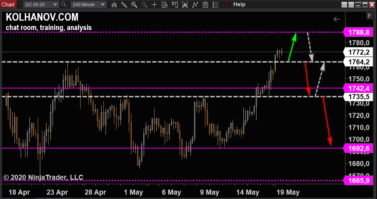
Task: Click the red Z toolbar icon
Action: [227, 5]
